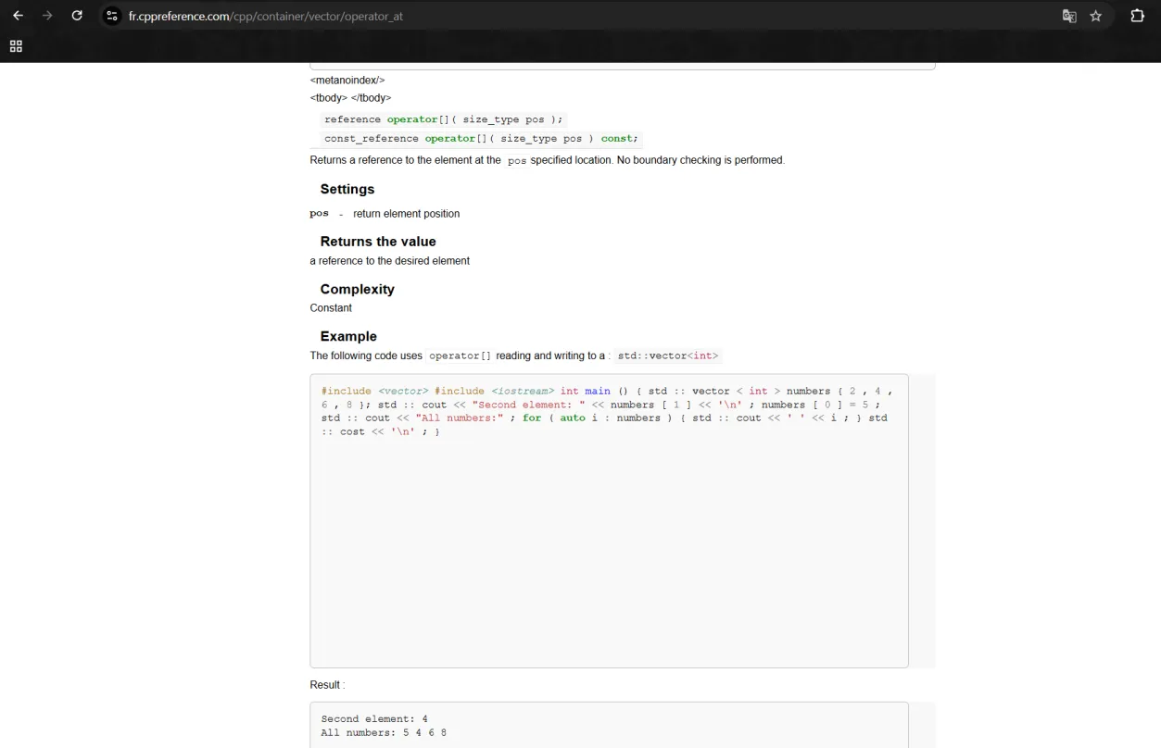Screen dimensions: 1161x748
Task: Click 'a reference to the desired element'
Action: [390, 261]
